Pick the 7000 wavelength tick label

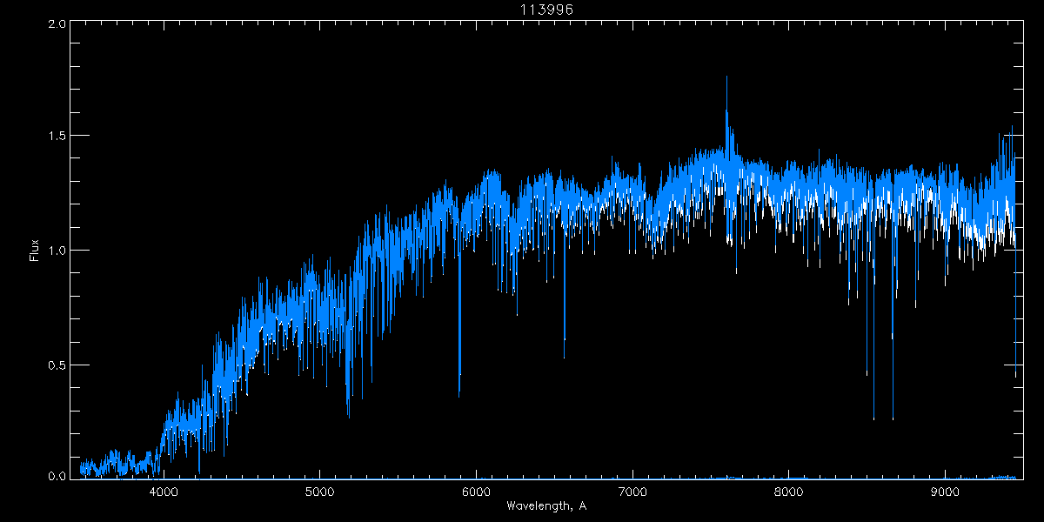coord(632,490)
